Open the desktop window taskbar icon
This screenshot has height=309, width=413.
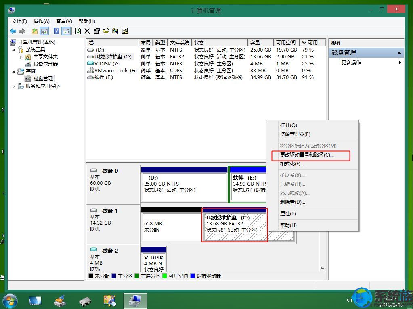coord(35,301)
